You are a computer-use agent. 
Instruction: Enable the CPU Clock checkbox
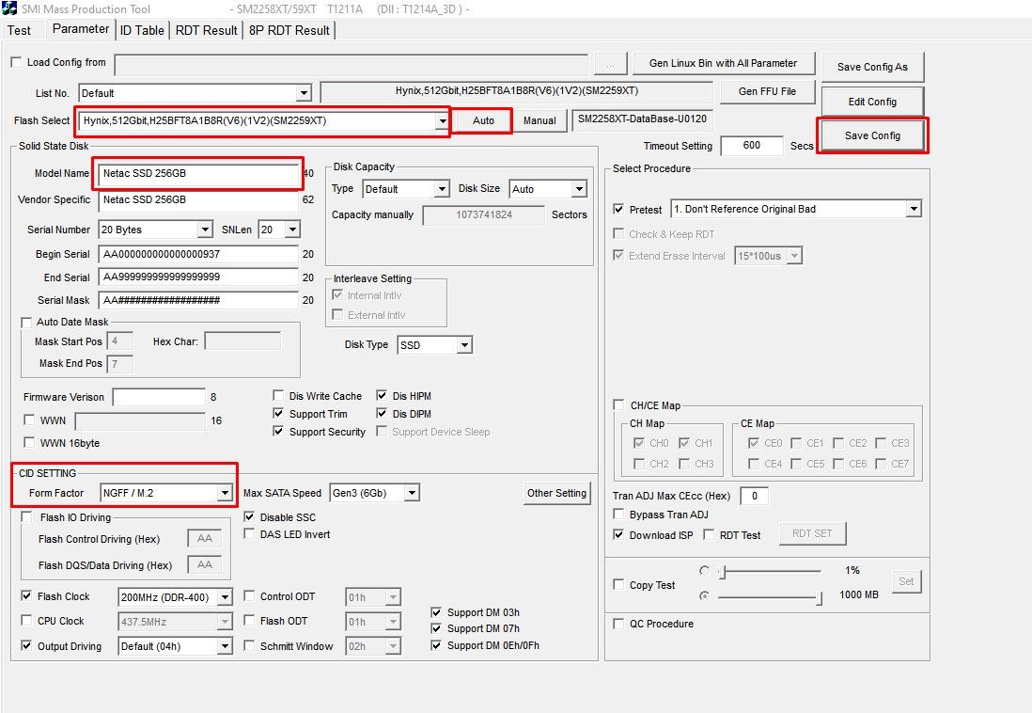tap(26, 620)
